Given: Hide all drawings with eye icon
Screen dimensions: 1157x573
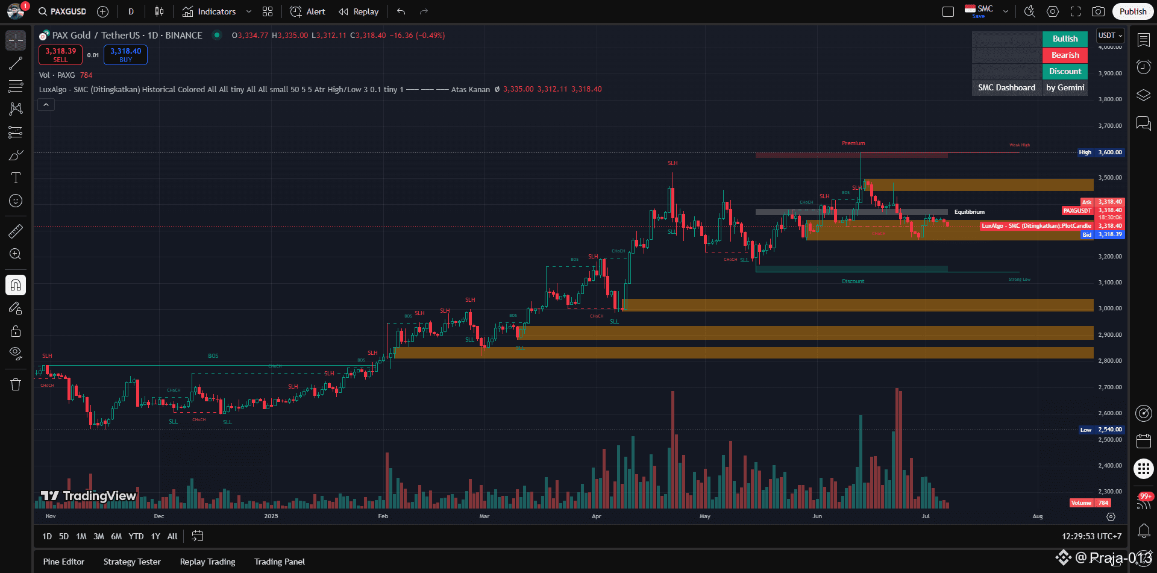Looking at the screenshot, I should pyautogui.click(x=16, y=353).
